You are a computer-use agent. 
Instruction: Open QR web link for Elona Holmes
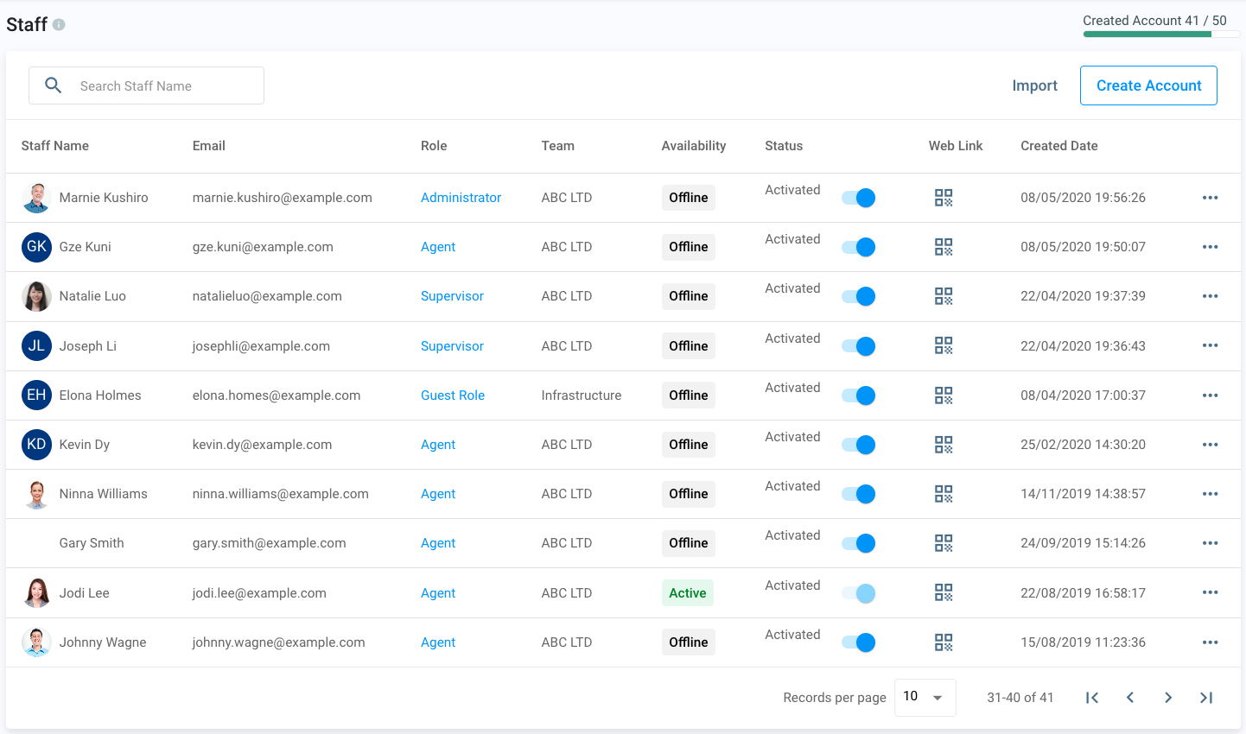pos(944,395)
